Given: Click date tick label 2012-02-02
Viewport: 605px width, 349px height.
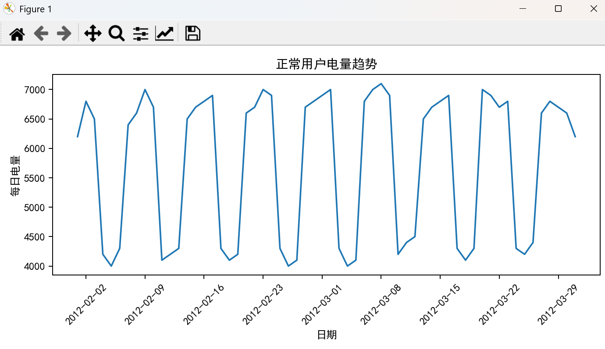Looking at the screenshot, I should coord(85,304).
